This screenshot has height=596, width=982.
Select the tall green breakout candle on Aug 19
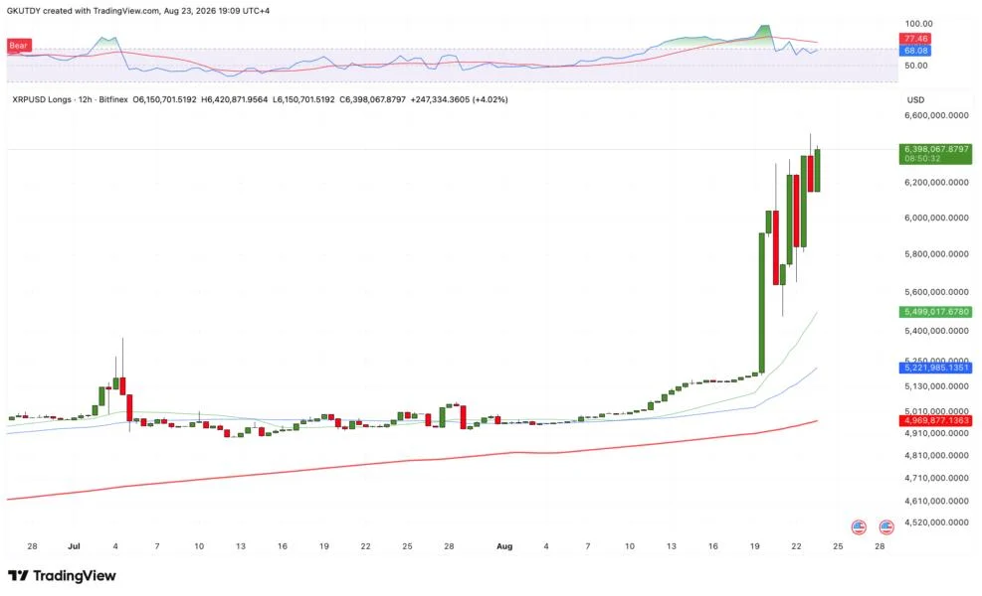(x=761, y=303)
